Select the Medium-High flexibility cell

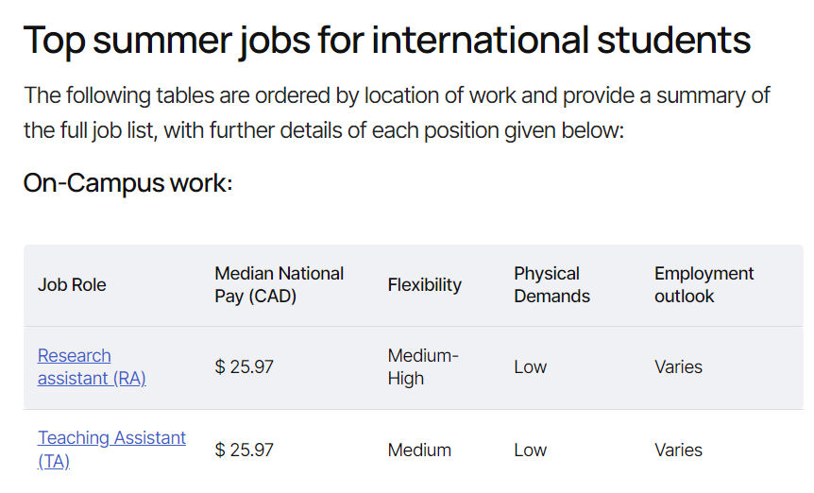point(422,366)
